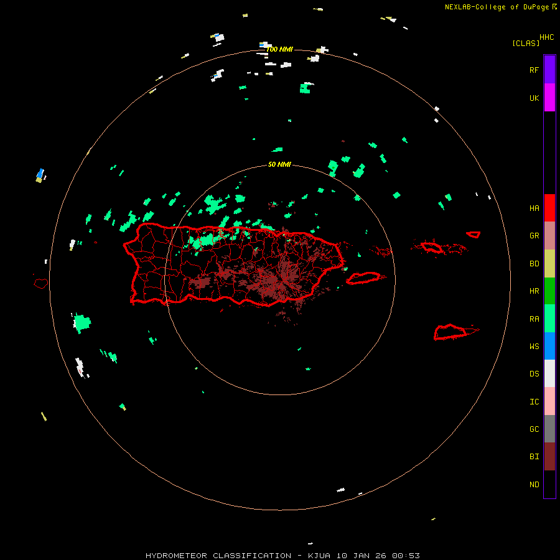Click the RF purple legend swatch
The height and width of the screenshot is (560, 560).
coord(549,70)
